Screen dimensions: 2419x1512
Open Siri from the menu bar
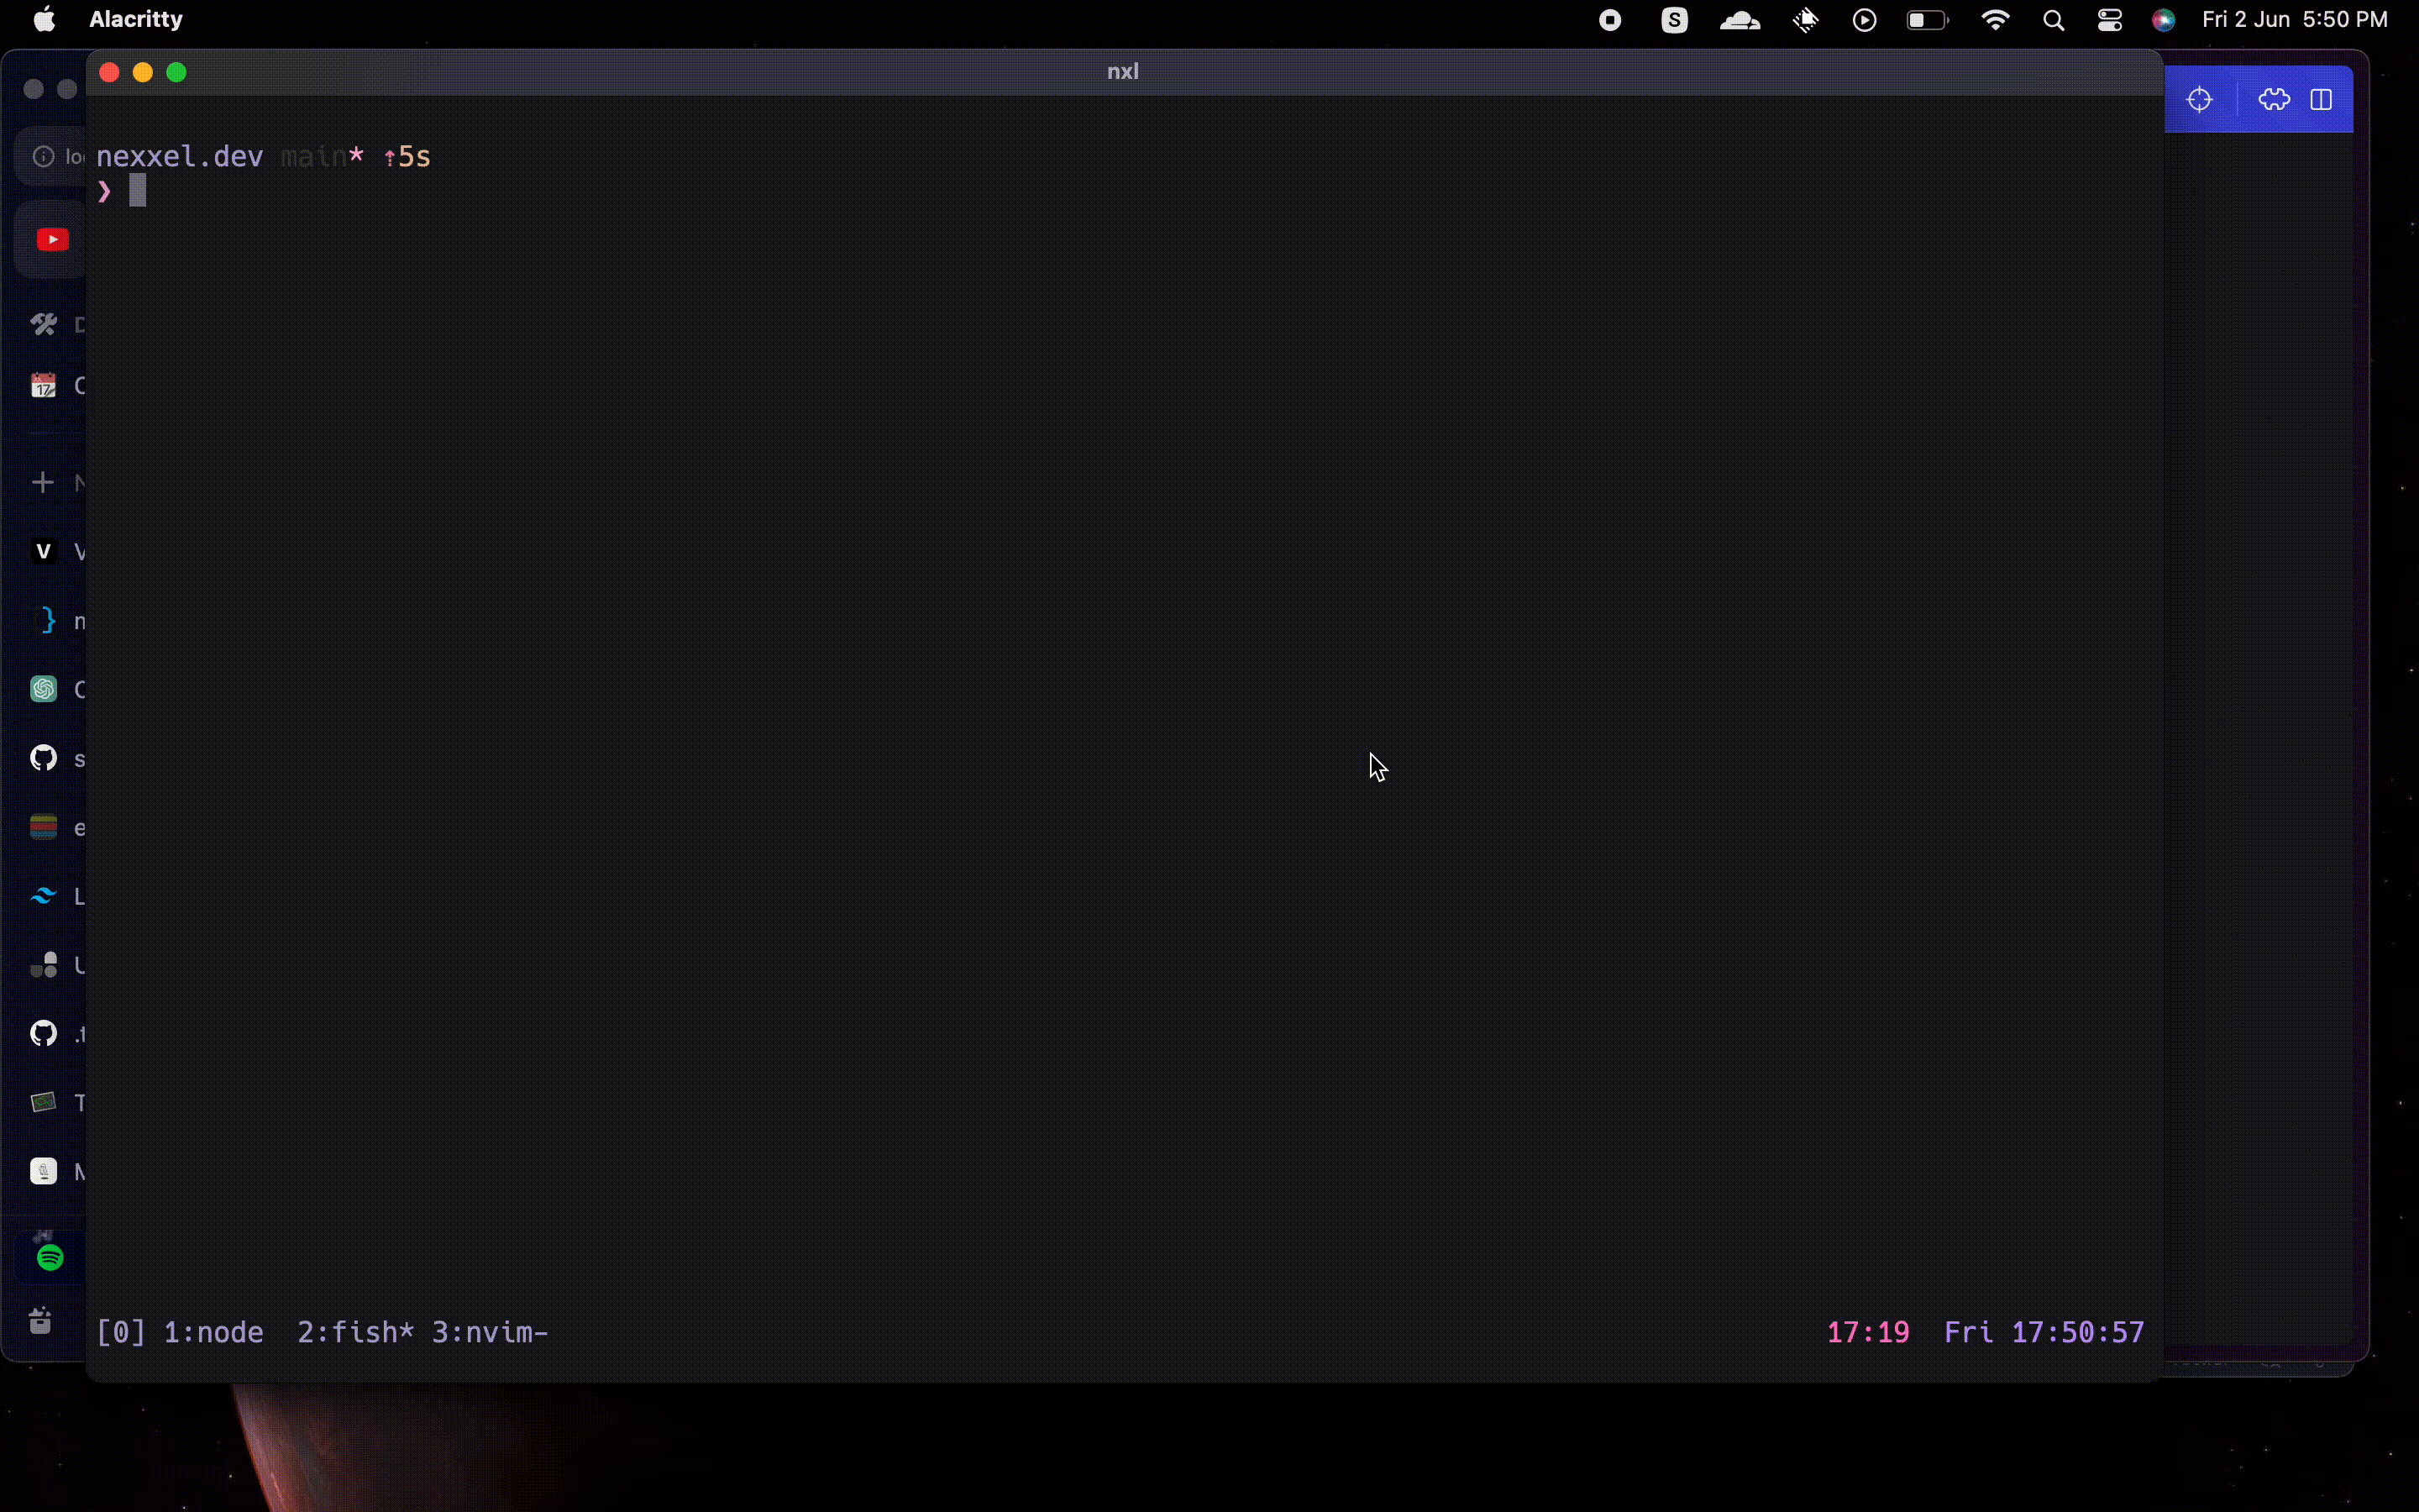(x=2165, y=19)
